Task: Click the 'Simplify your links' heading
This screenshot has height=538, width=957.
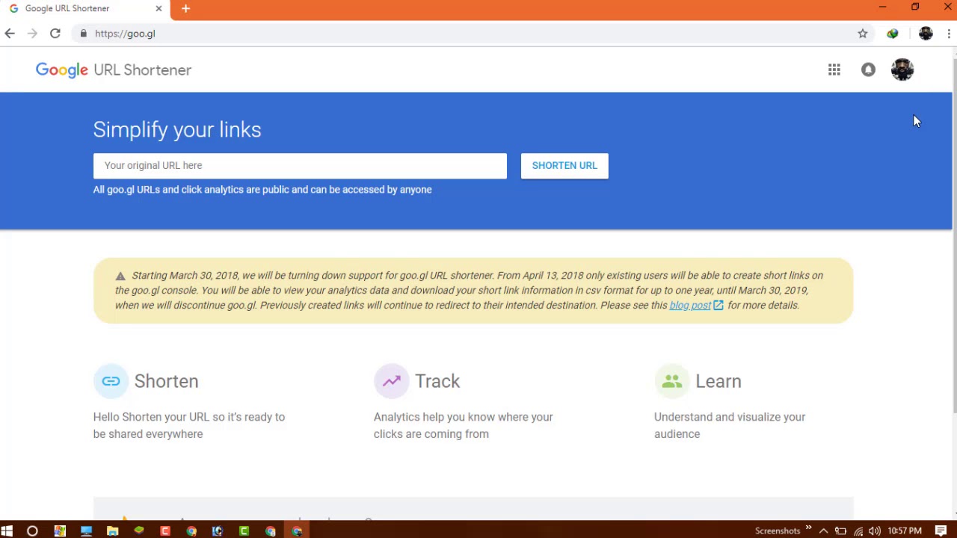Action: coord(177,129)
